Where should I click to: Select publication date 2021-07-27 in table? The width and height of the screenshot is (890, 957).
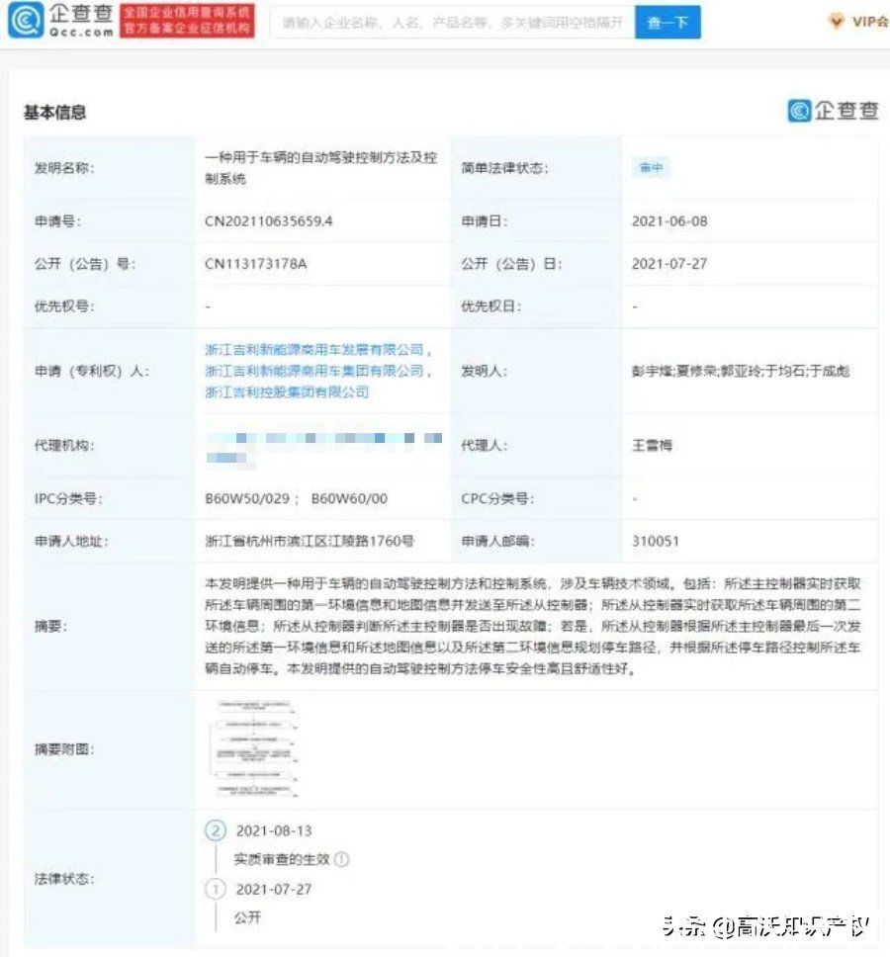point(669,264)
